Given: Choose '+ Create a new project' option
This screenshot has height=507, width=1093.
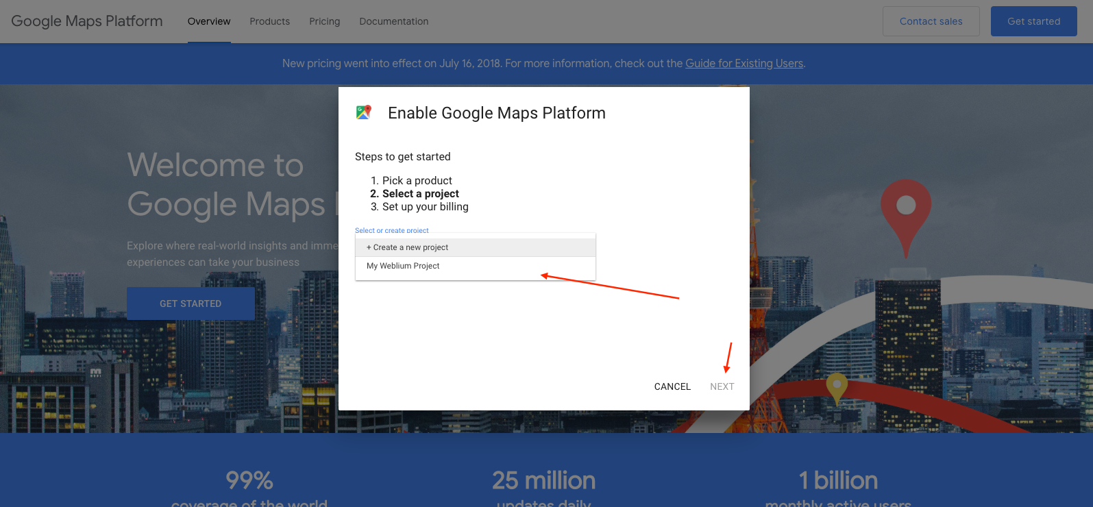Looking at the screenshot, I should [476, 247].
